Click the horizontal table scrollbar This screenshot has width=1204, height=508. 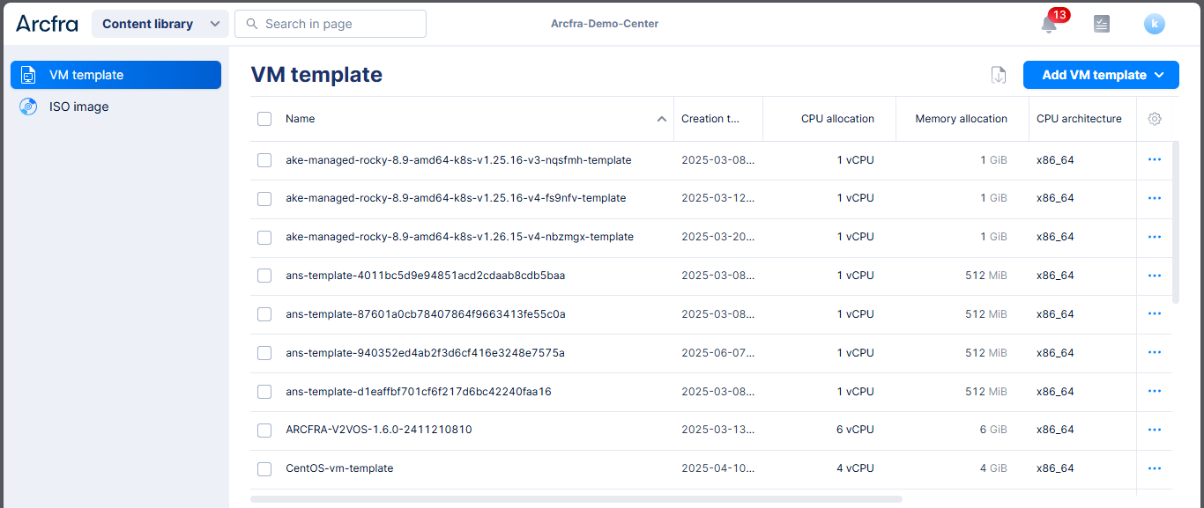(576, 499)
